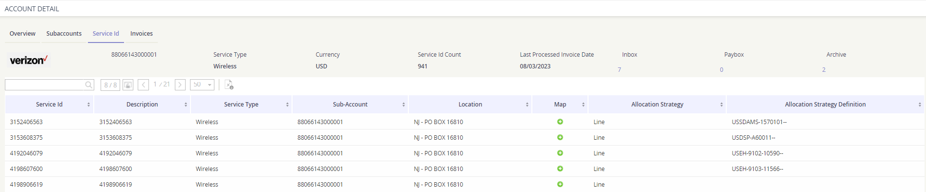Image resolution: width=926 pixels, height=192 pixels.
Task: Open Inbox count link 7
Action: click(x=619, y=70)
